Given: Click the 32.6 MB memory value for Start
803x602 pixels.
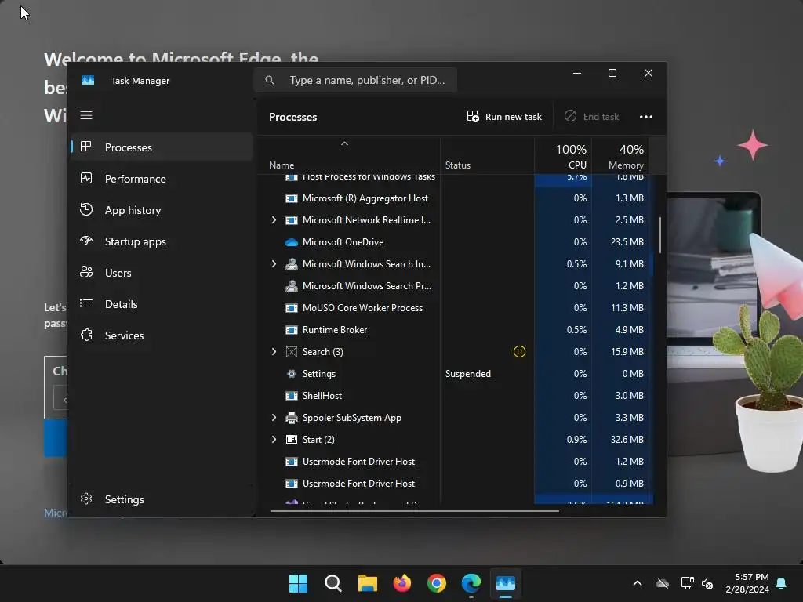Looking at the screenshot, I should point(627,440).
